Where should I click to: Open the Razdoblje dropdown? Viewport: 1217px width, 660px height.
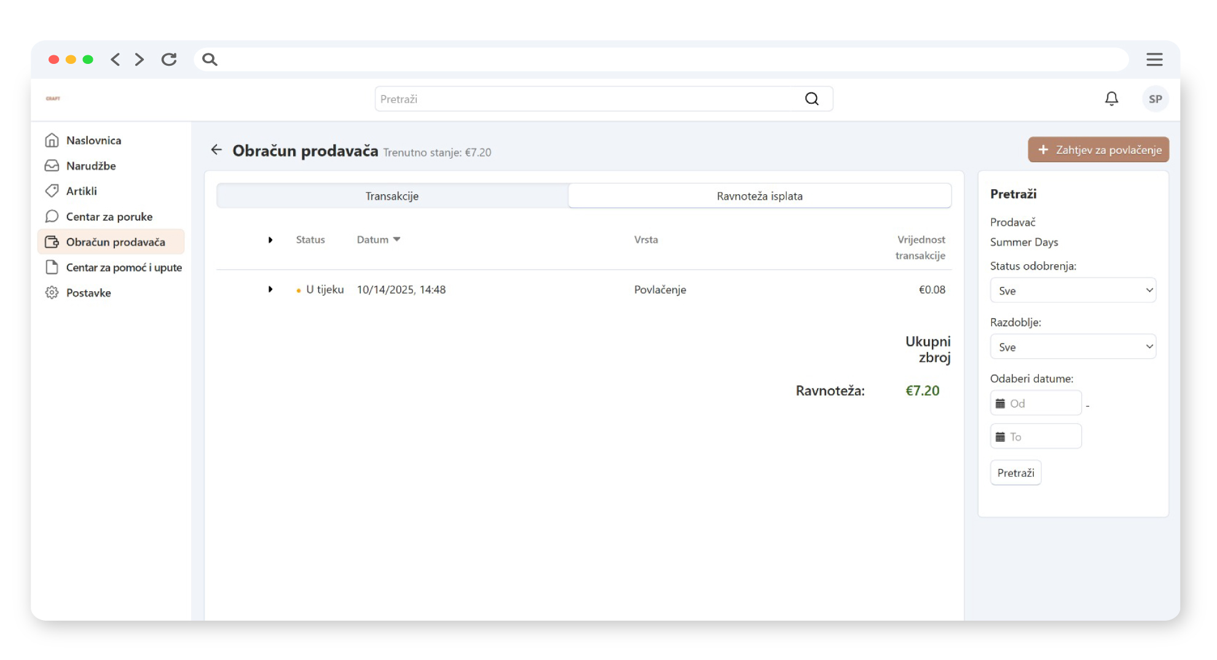tap(1073, 347)
